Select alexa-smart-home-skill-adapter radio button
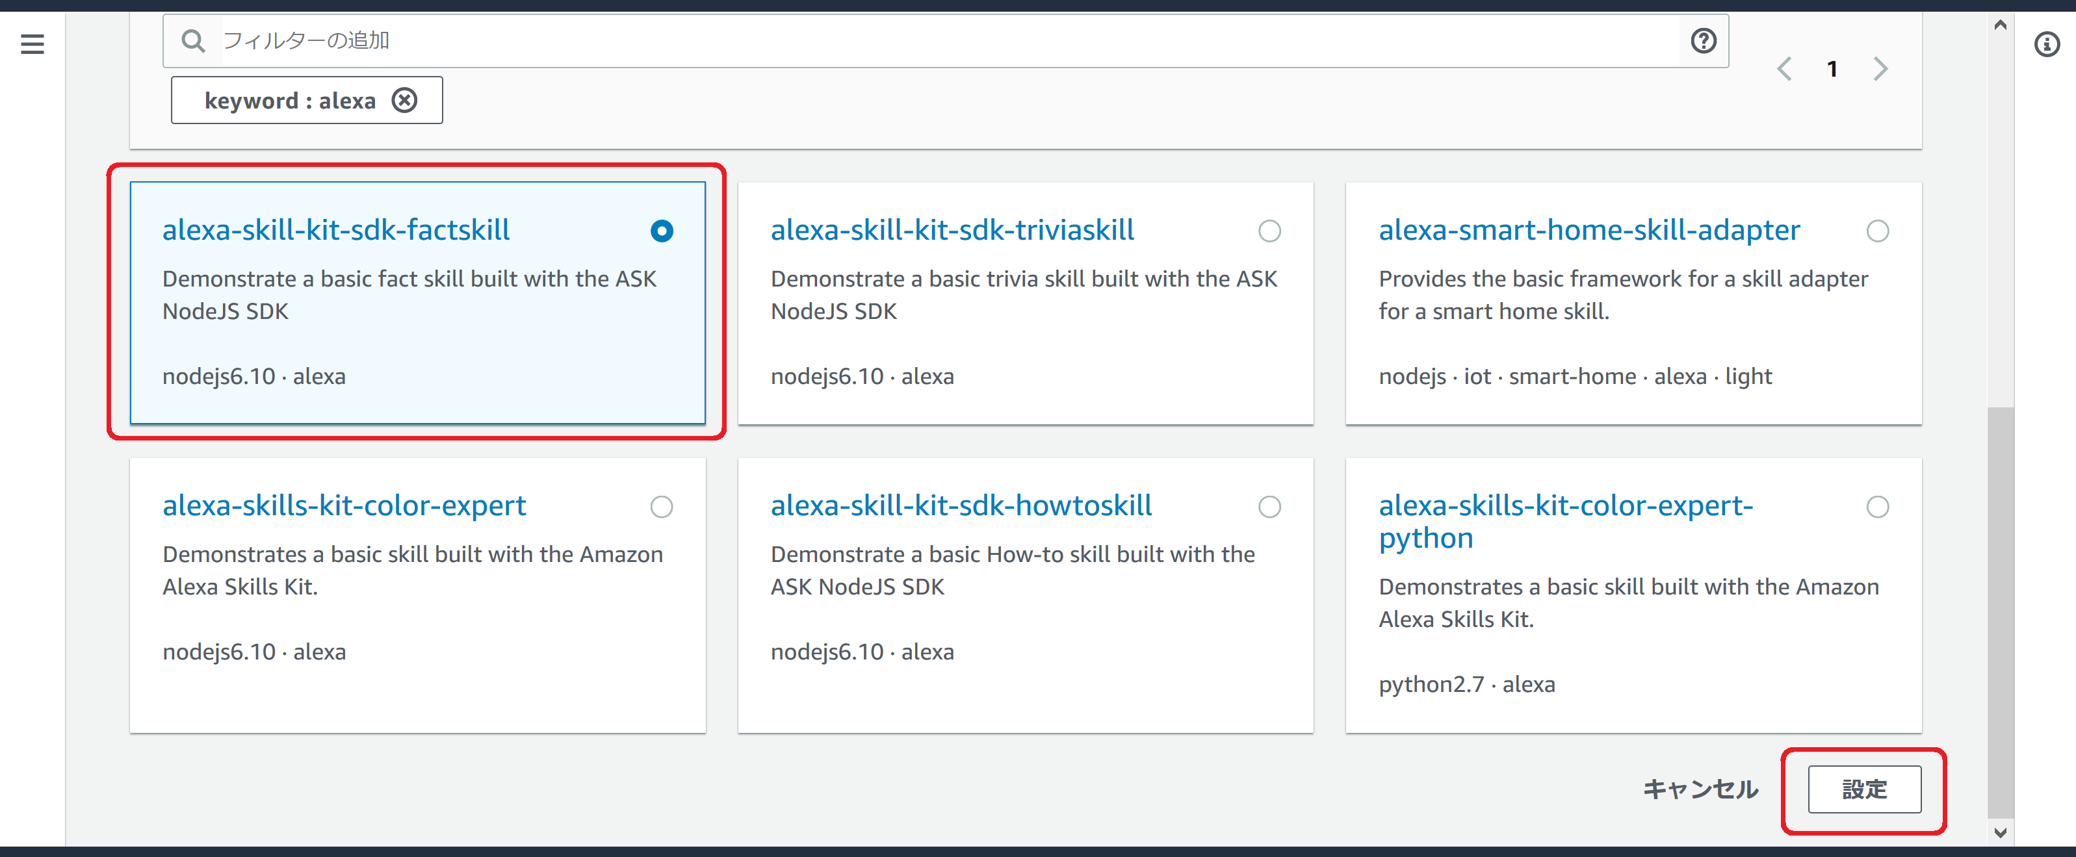The image size is (2076, 857). click(1877, 231)
